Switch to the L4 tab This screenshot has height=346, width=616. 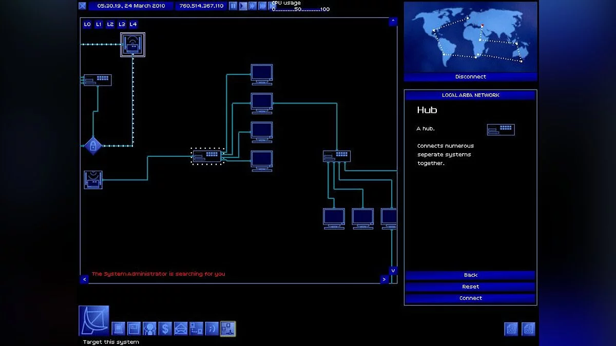(x=133, y=24)
